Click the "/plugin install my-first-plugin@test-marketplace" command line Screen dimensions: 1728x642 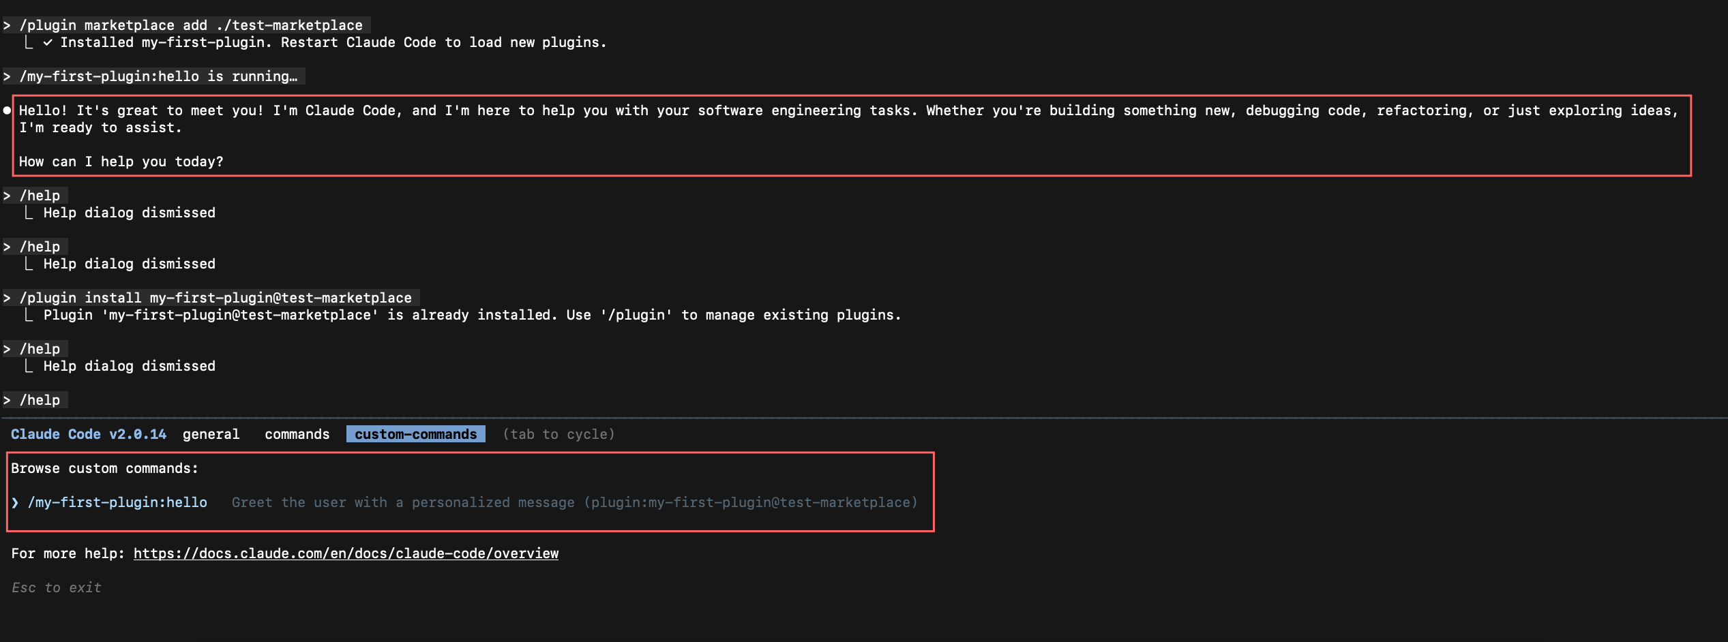(x=215, y=298)
